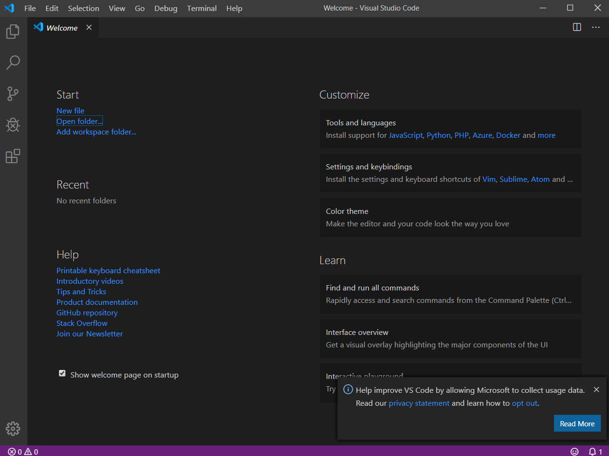Open the File menu

[30, 8]
